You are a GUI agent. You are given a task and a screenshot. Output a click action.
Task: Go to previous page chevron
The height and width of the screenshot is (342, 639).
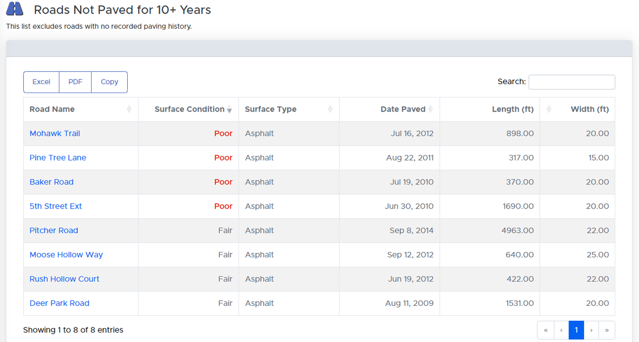562,330
